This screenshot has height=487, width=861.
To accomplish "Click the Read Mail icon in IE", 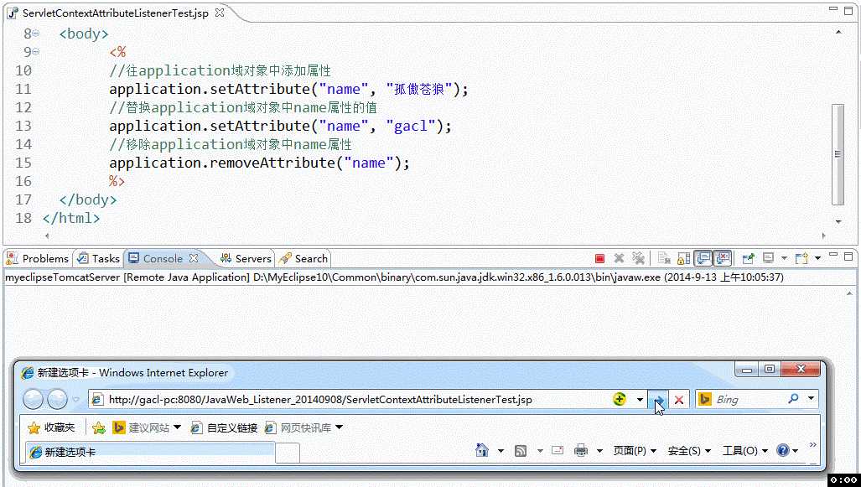I will (x=558, y=451).
